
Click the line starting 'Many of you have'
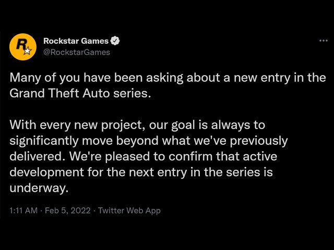[168, 78]
